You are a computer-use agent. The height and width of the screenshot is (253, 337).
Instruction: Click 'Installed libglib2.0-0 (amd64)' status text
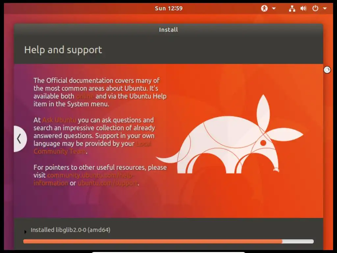70,230
